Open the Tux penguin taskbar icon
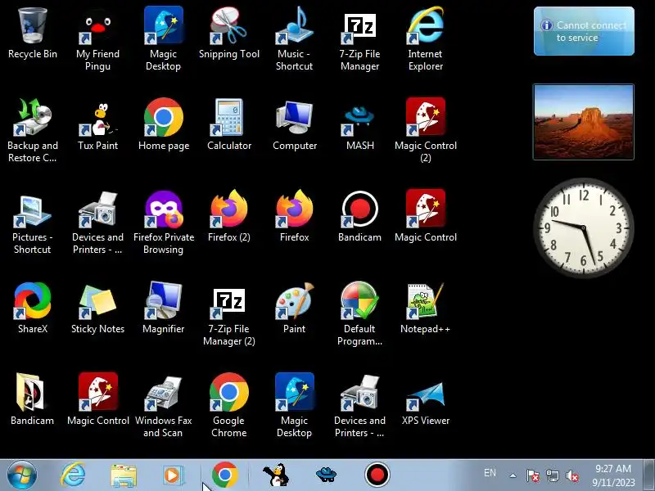 (x=275, y=475)
